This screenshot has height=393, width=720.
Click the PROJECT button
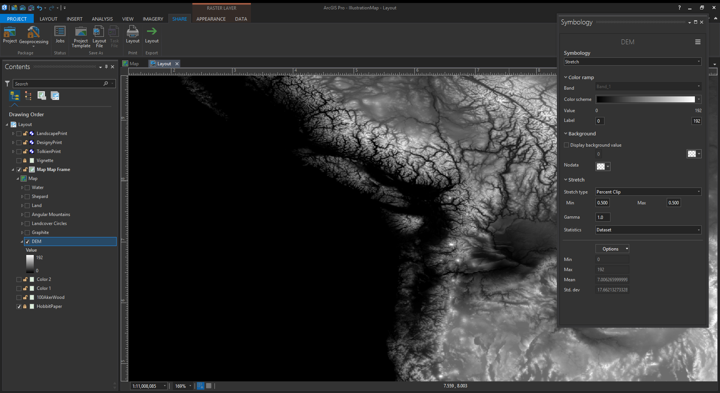17,19
